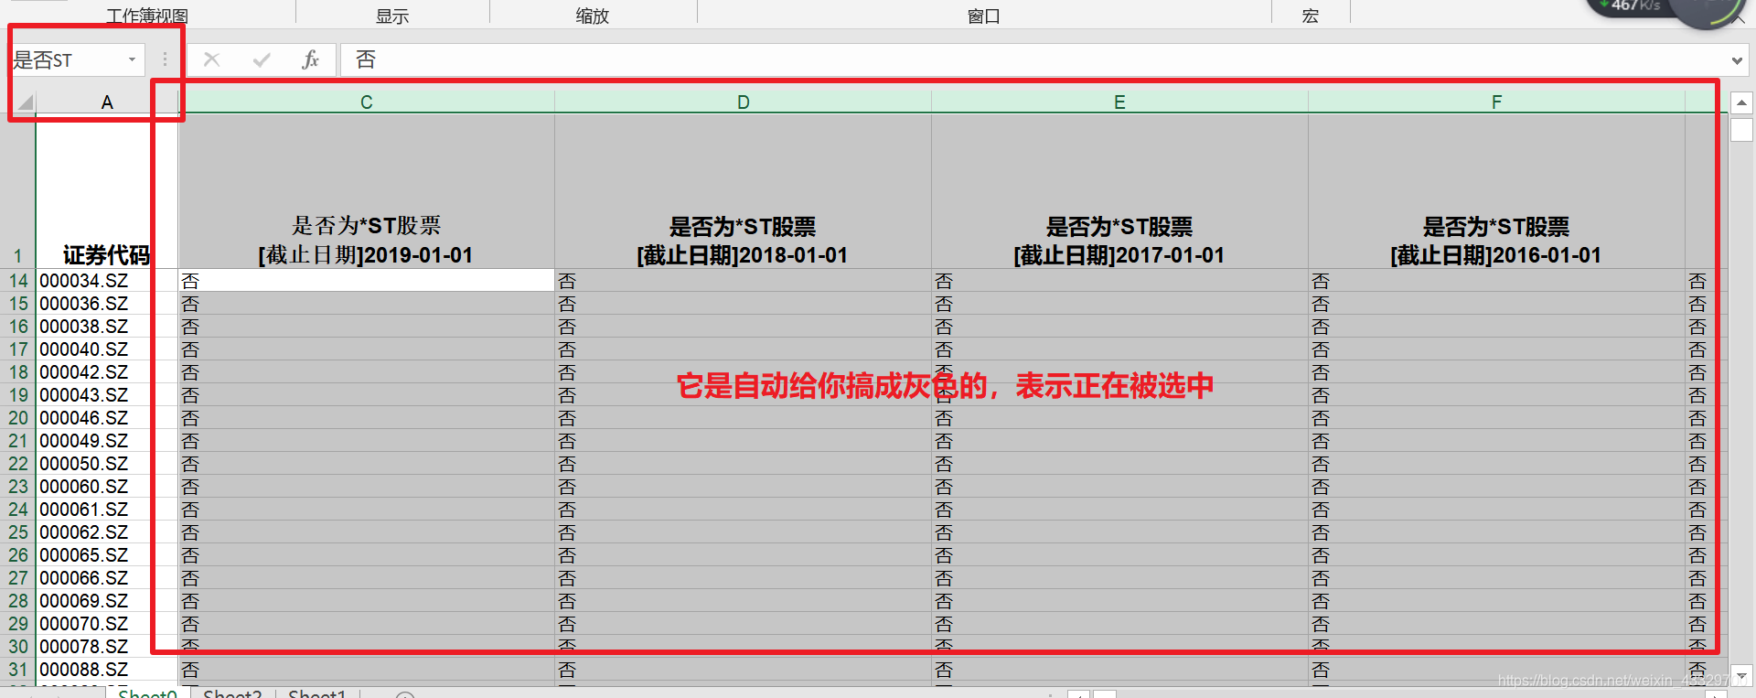The height and width of the screenshot is (698, 1756).
Task: Click the vertical scrollbar up arrow
Action: [x=1741, y=102]
